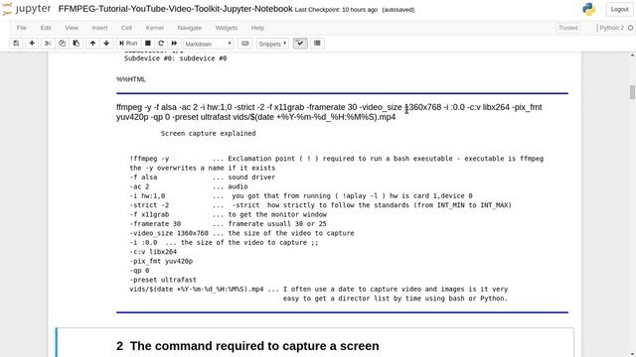Screen dimensions: 636x357
Task: Click the '-c:v libx264' line
Action: pyautogui.click(x=153, y=252)
